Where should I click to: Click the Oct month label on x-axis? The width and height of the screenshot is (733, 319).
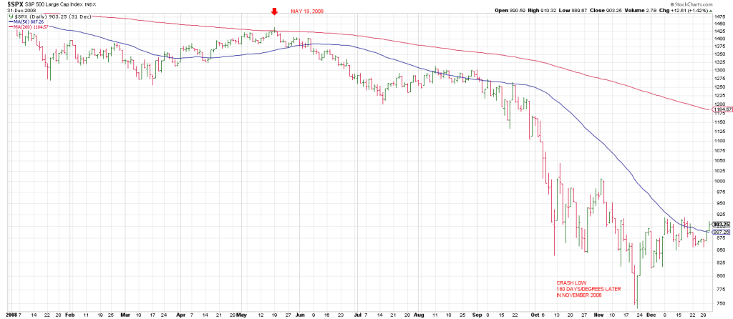(x=538, y=313)
